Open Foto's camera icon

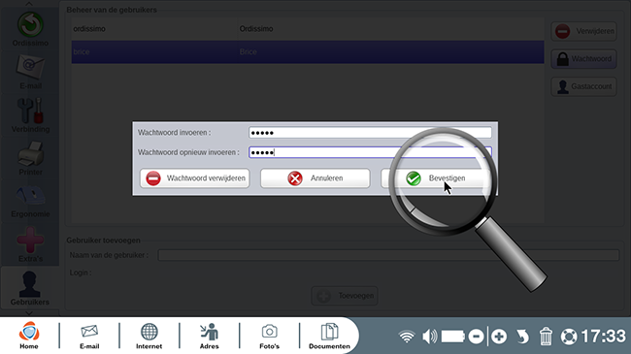click(x=269, y=336)
